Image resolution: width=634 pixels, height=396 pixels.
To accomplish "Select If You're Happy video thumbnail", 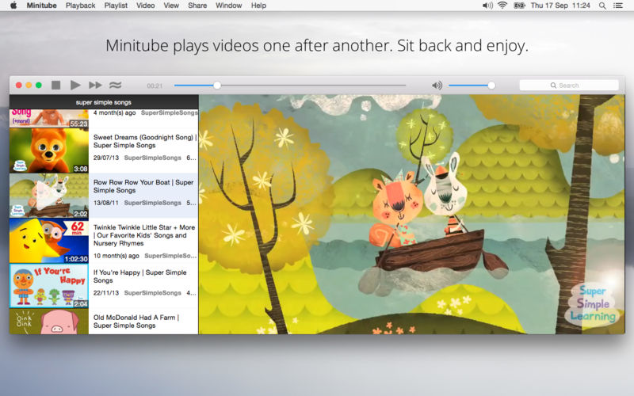I will [49, 285].
